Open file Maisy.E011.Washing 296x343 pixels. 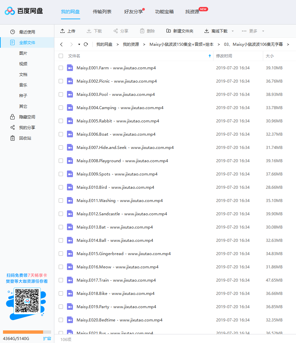click(120, 201)
